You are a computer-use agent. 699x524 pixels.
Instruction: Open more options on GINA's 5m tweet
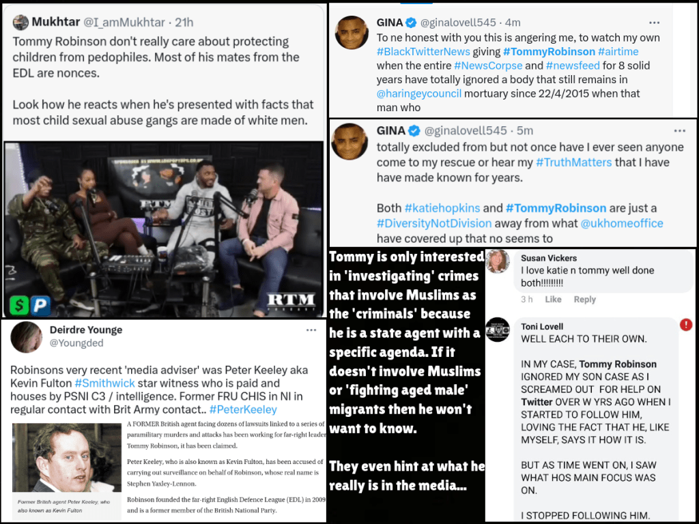679,131
